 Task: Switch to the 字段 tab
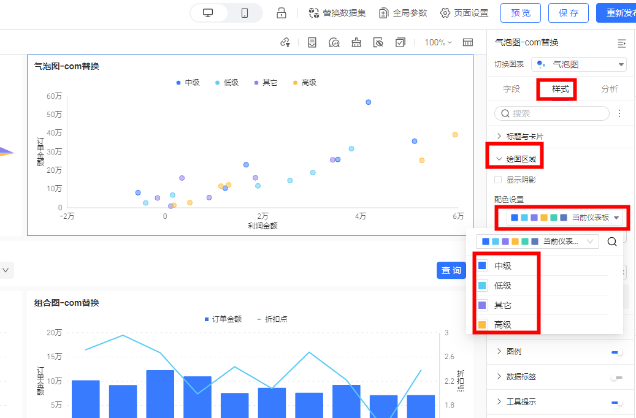click(511, 89)
